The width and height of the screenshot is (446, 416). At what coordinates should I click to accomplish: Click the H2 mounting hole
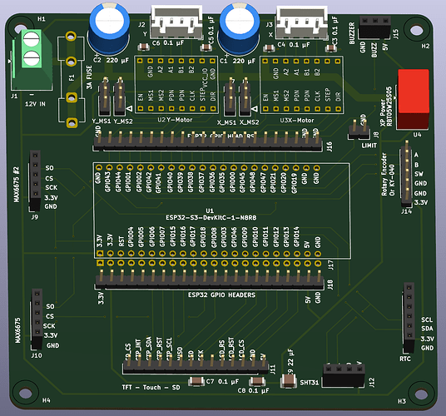point(416,30)
